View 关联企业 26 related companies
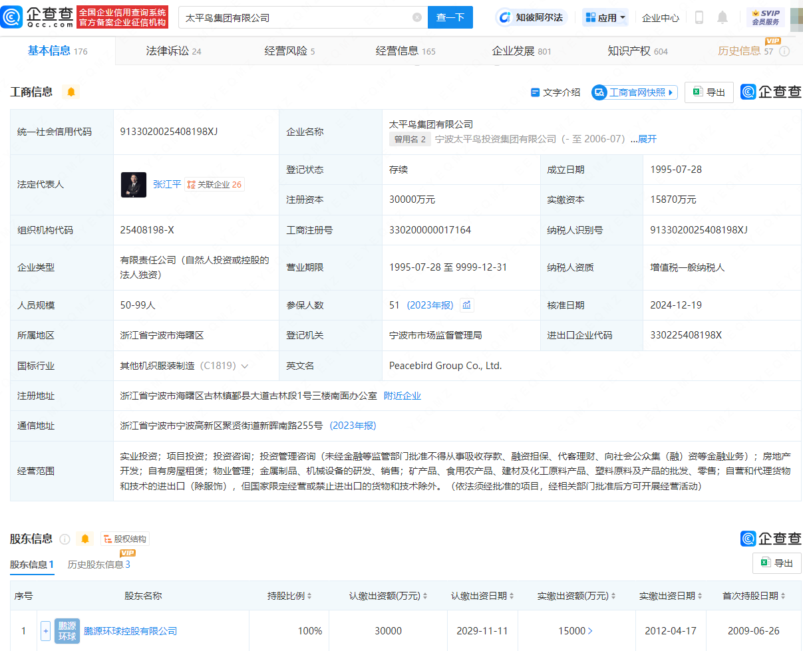The width and height of the screenshot is (803, 651). (214, 185)
